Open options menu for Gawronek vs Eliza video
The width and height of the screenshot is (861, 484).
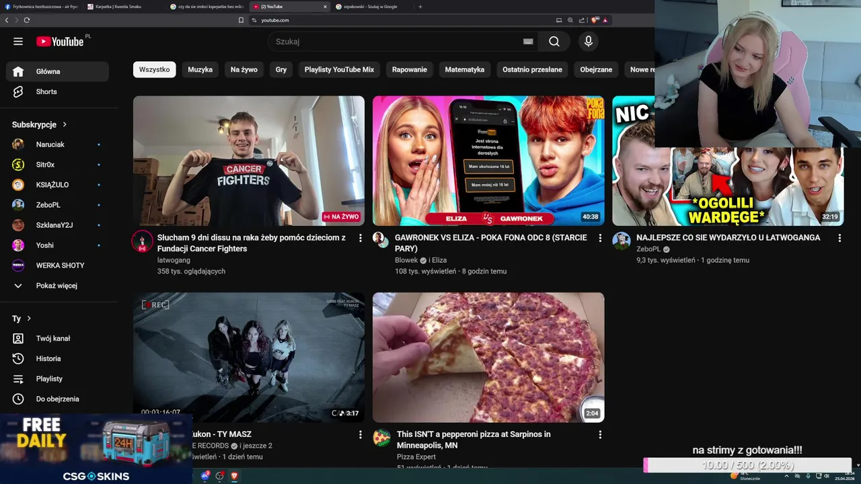tap(600, 238)
